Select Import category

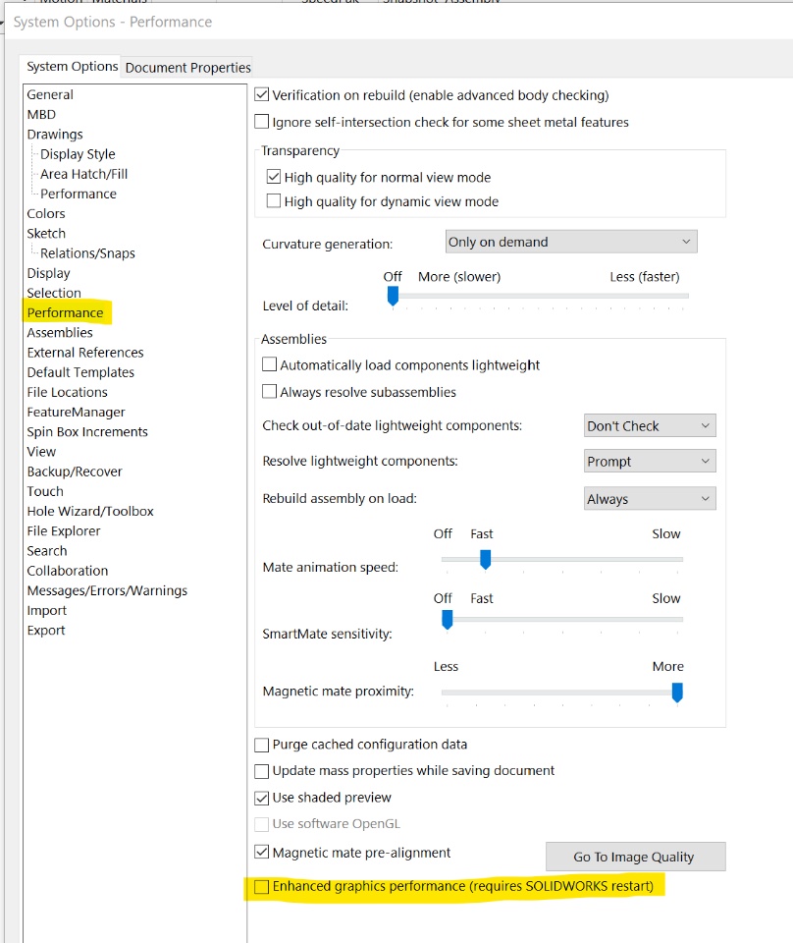click(x=47, y=610)
